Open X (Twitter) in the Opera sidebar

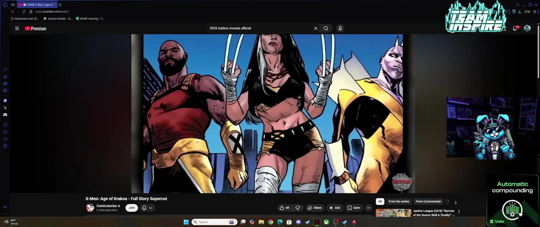(5, 108)
